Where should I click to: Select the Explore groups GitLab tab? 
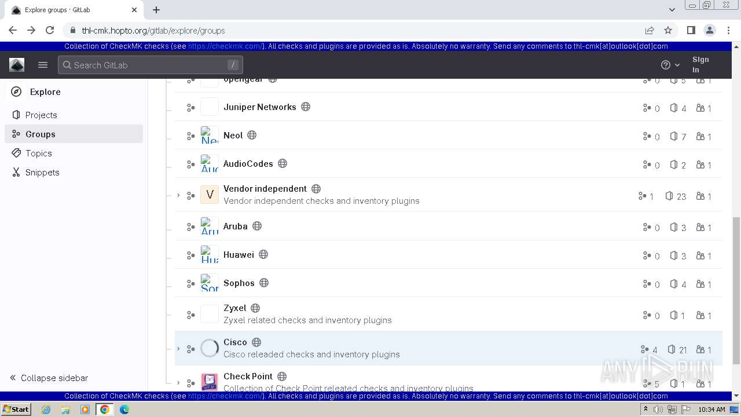tap(75, 10)
